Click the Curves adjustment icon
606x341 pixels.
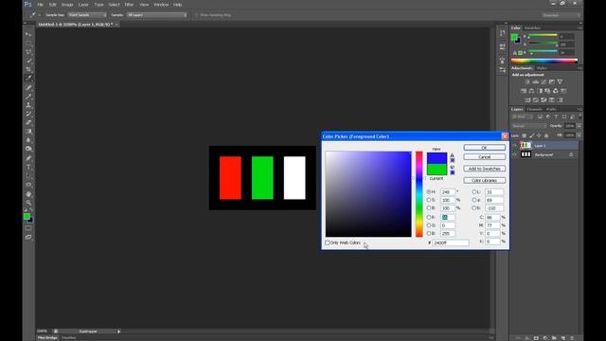tap(544, 82)
